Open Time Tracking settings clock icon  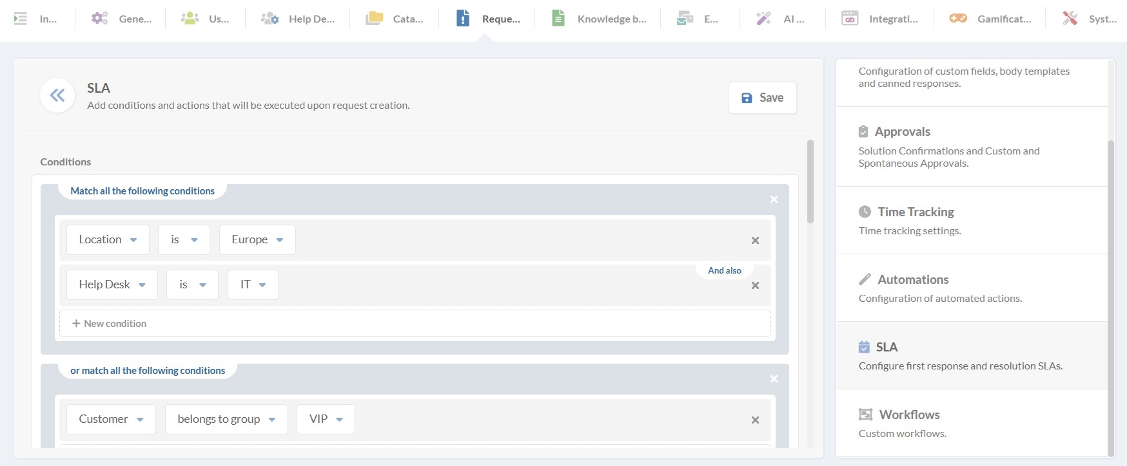click(x=865, y=212)
